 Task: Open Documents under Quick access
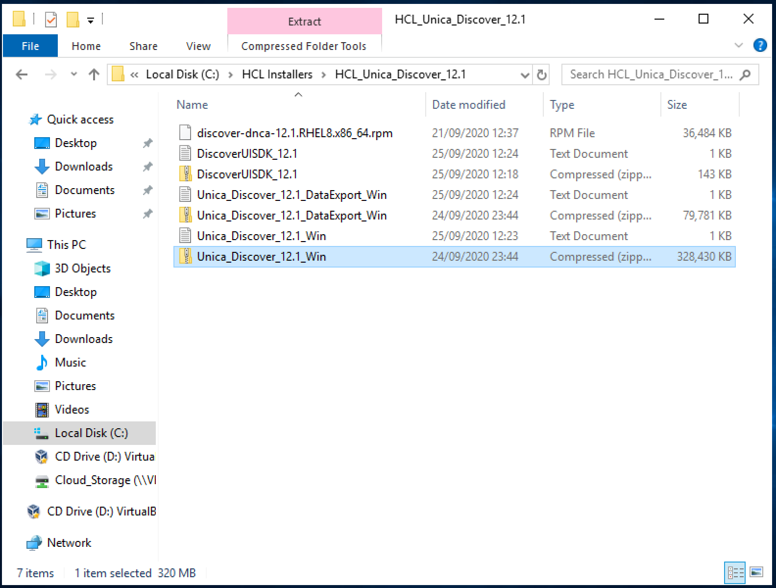(84, 190)
